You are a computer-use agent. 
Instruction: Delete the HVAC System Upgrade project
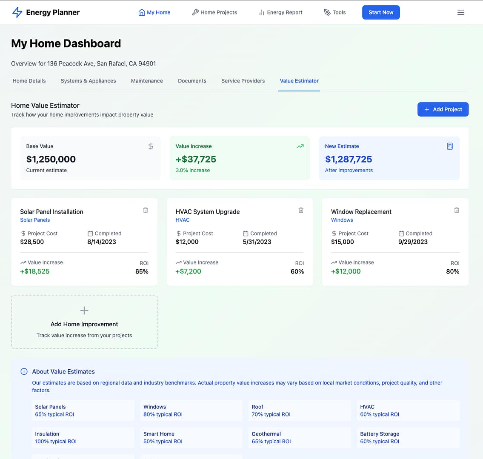tap(301, 210)
